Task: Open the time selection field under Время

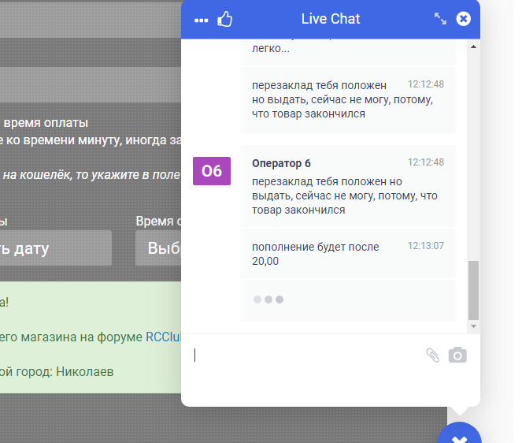Action: click(158, 248)
